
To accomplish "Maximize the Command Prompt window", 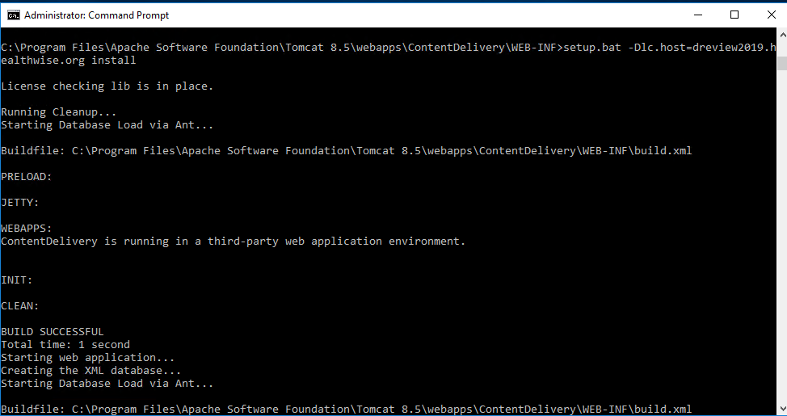I will [734, 15].
